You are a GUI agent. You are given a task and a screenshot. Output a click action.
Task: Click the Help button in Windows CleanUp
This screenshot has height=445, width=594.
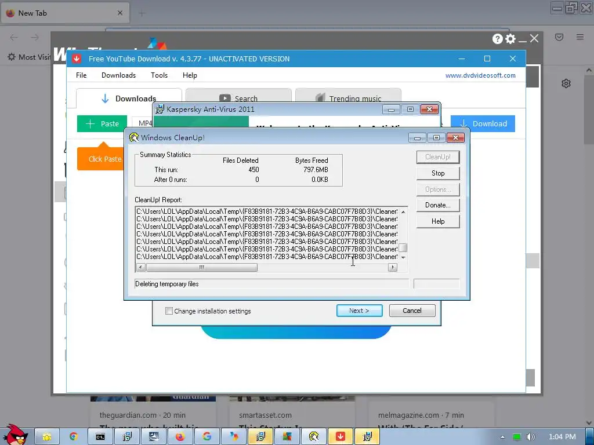tap(438, 221)
